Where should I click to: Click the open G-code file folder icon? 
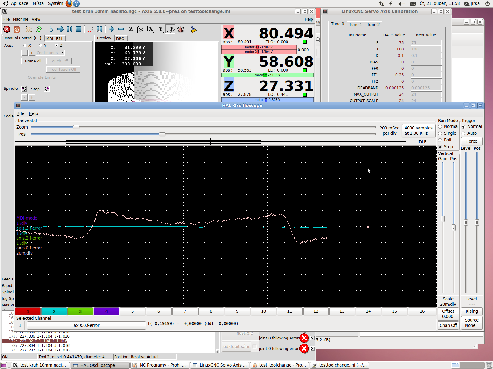click(x=29, y=29)
